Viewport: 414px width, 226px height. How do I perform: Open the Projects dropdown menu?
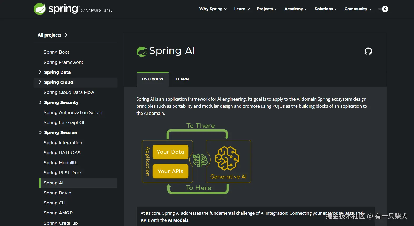[267, 9]
